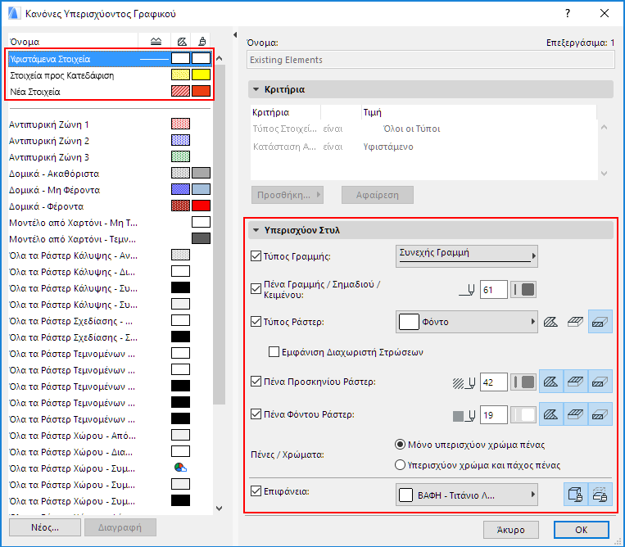Select Νέα Στοιχεία rule
Image resolution: width=625 pixels, height=547 pixels.
pyautogui.click(x=110, y=92)
